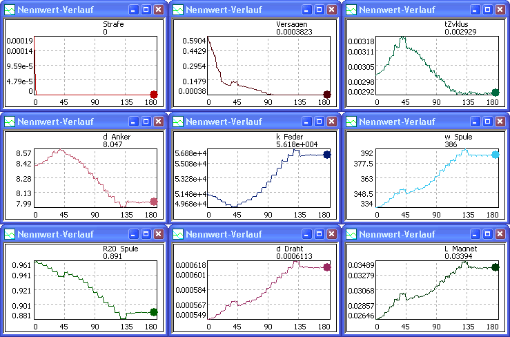Click the window icon of the tZyklus chart

(x=351, y=10)
